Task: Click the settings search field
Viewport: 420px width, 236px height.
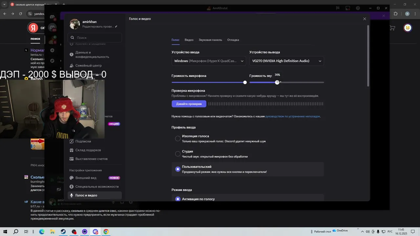Action: tap(95, 38)
